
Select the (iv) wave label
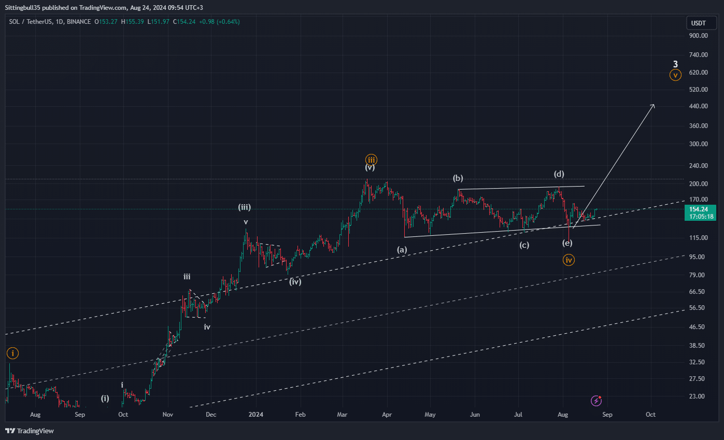coord(295,282)
